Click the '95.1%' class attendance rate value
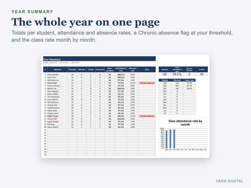Image resolution: width=251 pixels, height=188 pixels. (177, 74)
